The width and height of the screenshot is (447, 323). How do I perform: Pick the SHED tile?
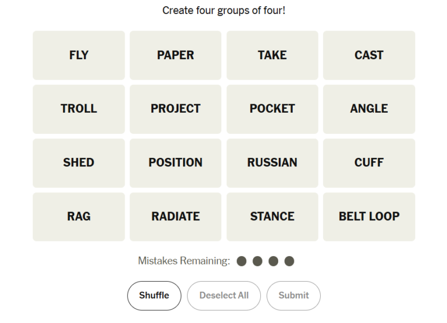point(79,163)
